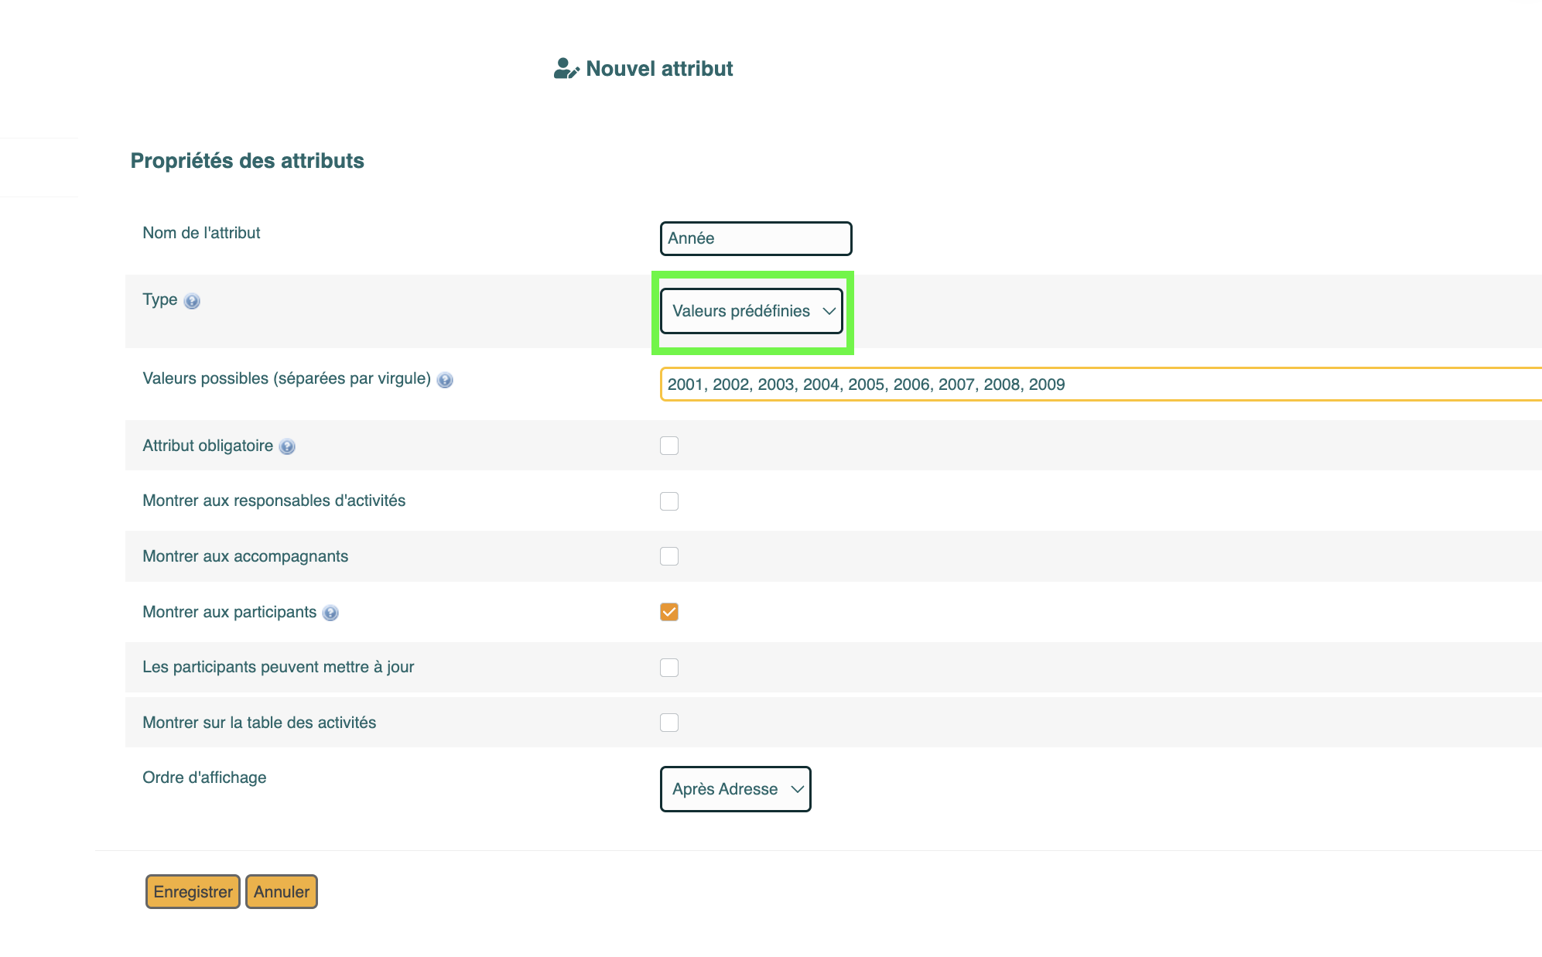Click the Montrer aux participants label
This screenshot has height=957, width=1542.
pyautogui.click(x=230, y=612)
